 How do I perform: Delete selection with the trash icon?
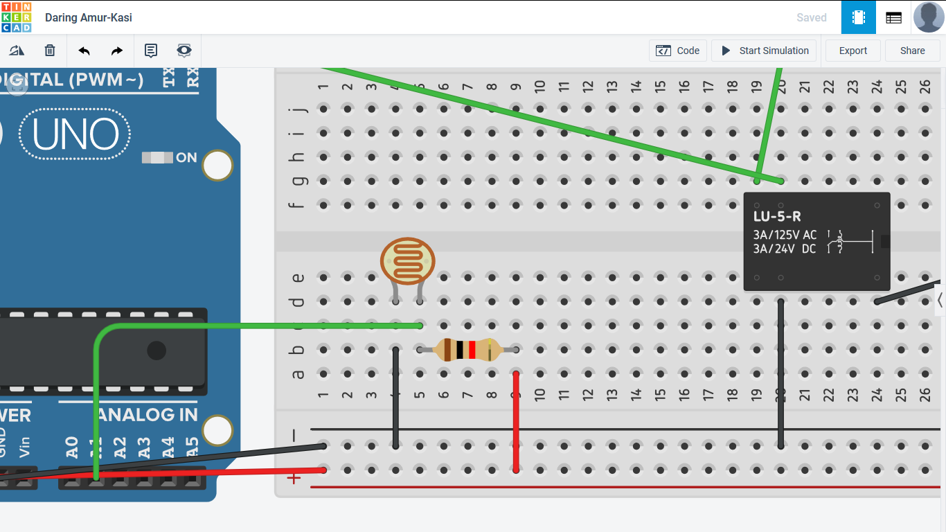pyautogui.click(x=50, y=51)
